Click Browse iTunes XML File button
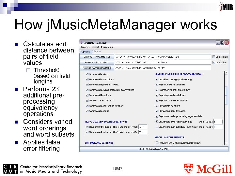 [97, 57]
